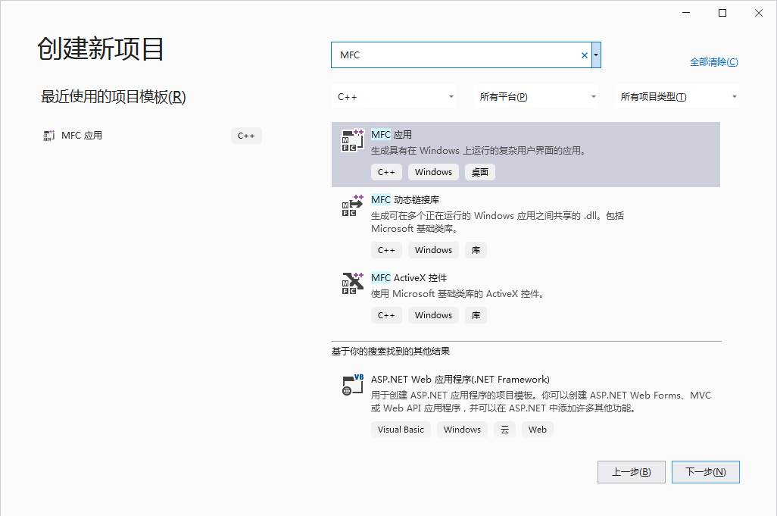Open the C++ language filter dropdown
Viewport: 777px width, 516px height.
pyautogui.click(x=394, y=96)
